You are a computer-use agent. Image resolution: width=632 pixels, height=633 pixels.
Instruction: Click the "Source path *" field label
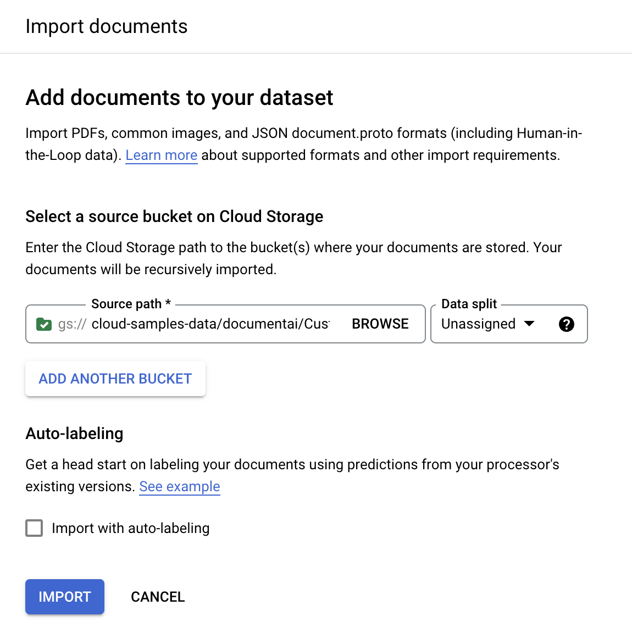pyautogui.click(x=131, y=304)
